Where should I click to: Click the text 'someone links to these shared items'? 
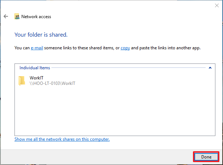point(79,48)
